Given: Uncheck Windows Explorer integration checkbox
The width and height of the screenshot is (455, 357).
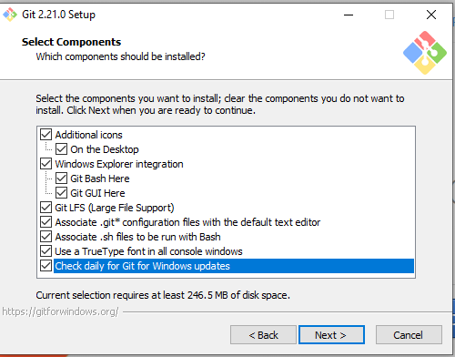Looking at the screenshot, I should click(x=45, y=163).
